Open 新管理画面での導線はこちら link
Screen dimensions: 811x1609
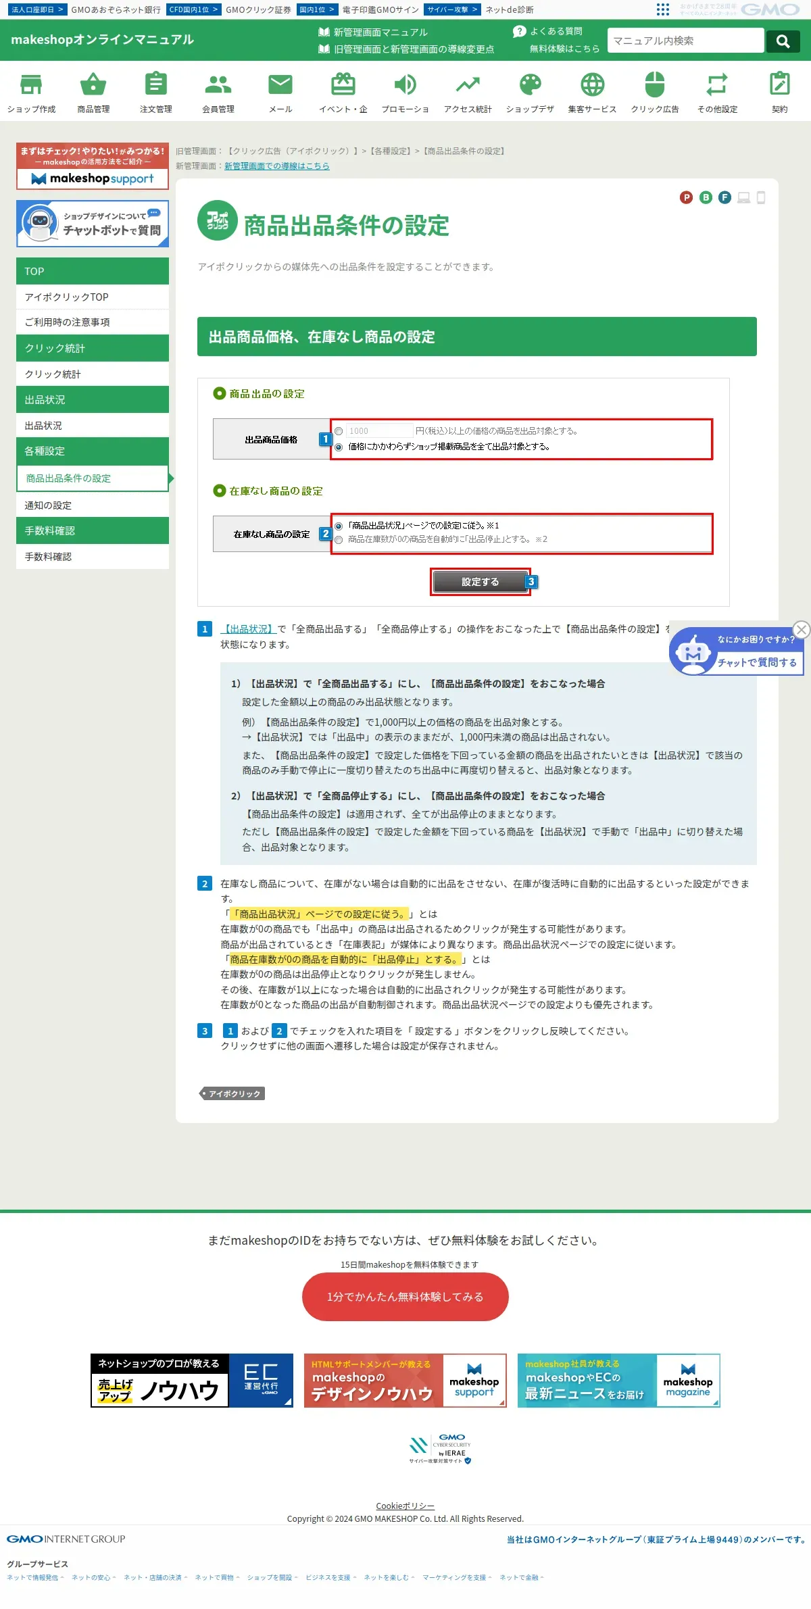(277, 166)
